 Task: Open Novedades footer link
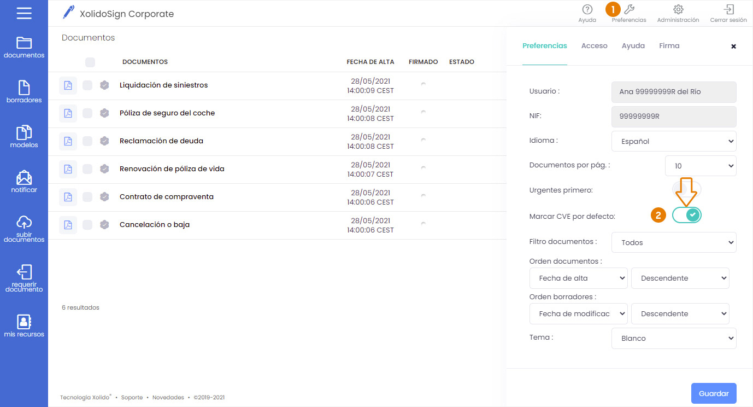click(x=168, y=398)
